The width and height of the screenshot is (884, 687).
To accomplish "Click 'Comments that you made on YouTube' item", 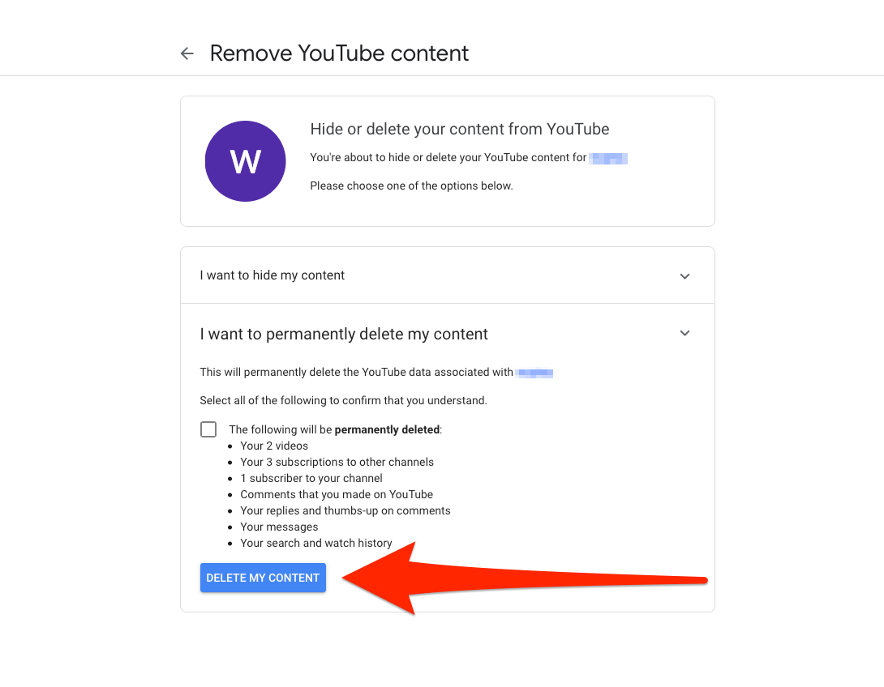I will click(337, 494).
